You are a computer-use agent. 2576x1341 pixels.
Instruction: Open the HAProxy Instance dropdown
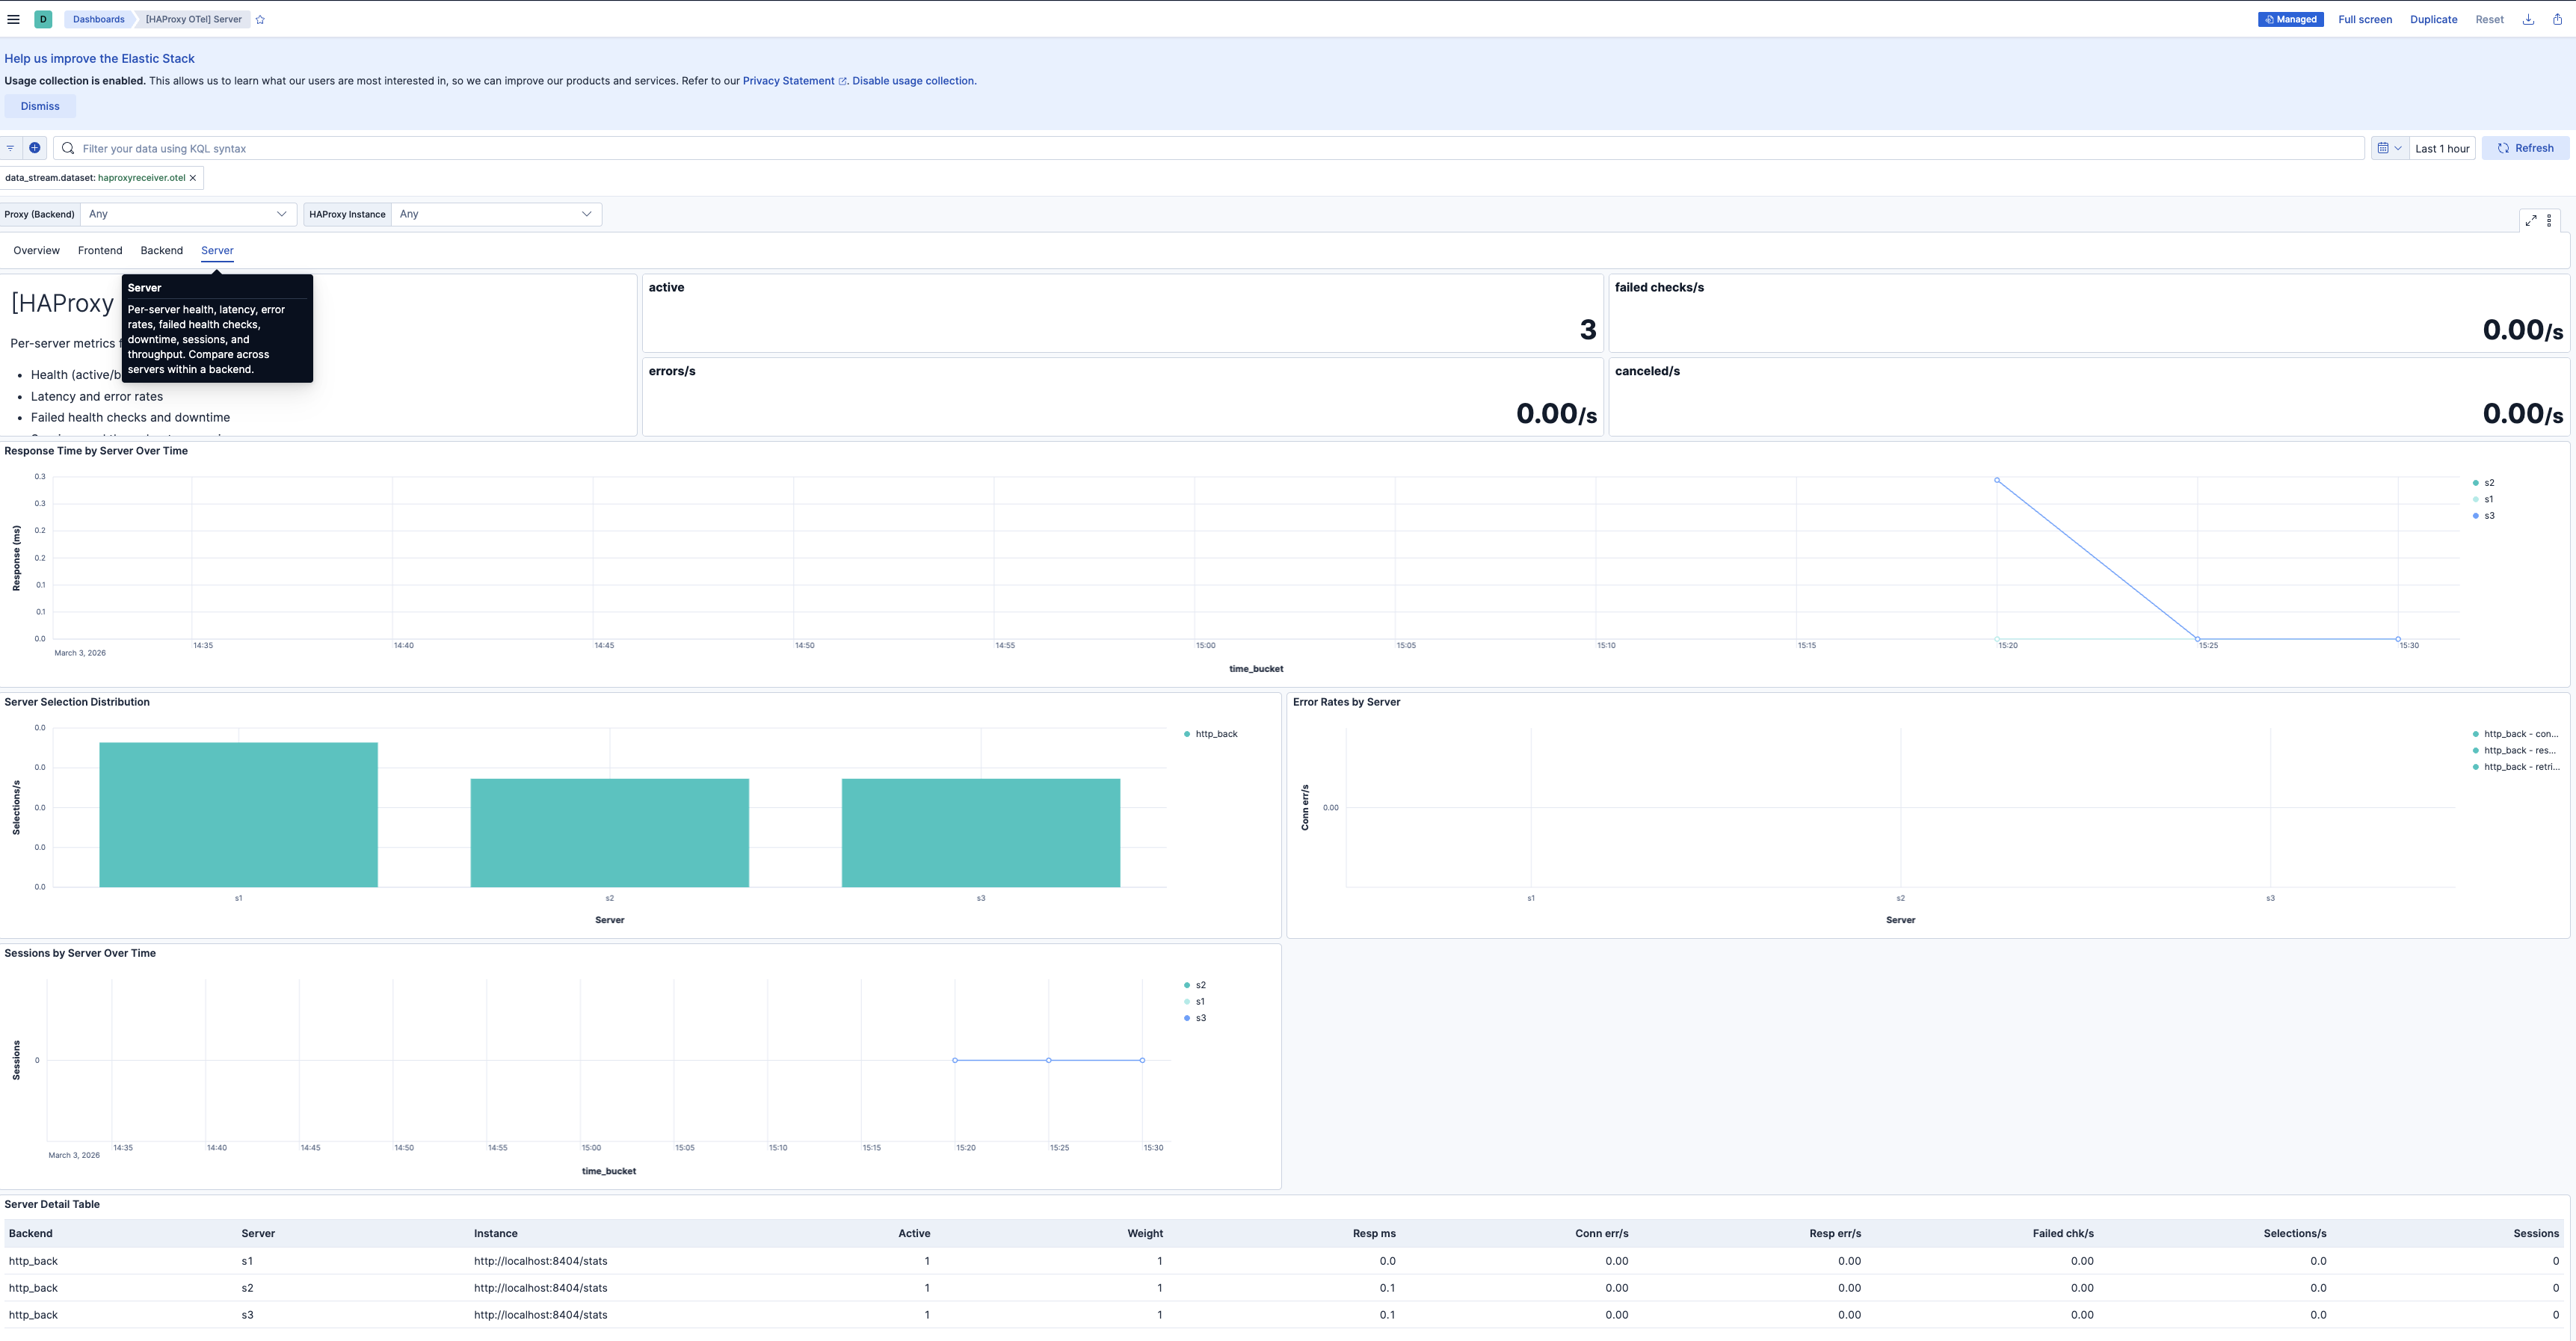click(x=495, y=213)
